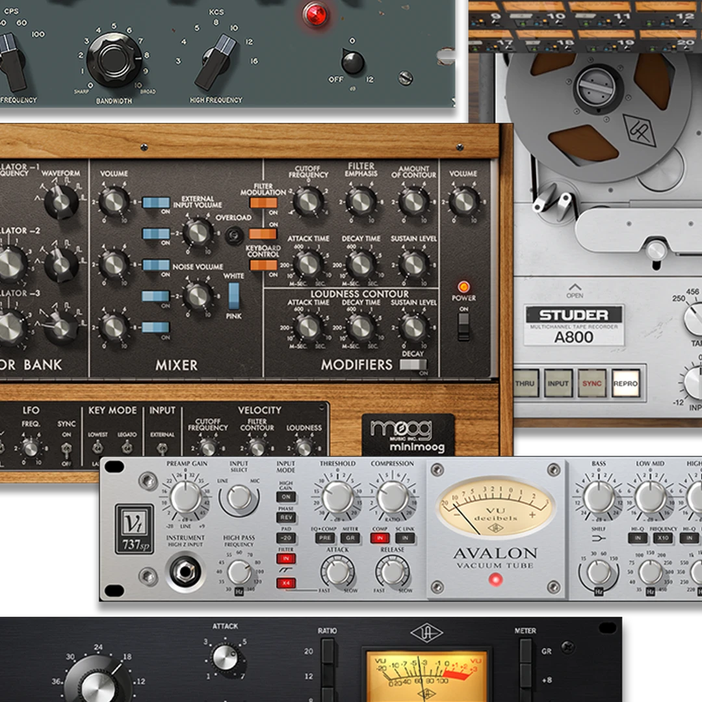The width and height of the screenshot is (702, 702).
Task: Adjust the gray EQ BANDWIDTH knob
Action: tap(114, 58)
